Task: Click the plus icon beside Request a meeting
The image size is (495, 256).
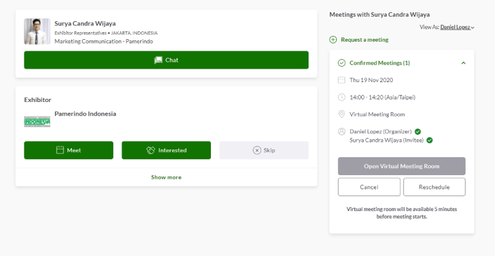Action: 333,40
